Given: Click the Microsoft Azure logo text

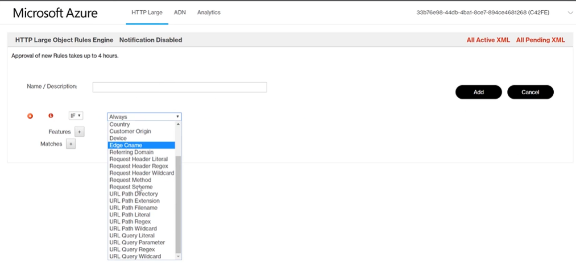Looking at the screenshot, I should click(x=55, y=13).
